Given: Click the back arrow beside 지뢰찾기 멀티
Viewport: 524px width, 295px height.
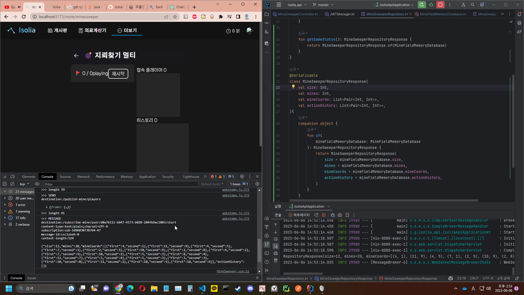Looking at the screenshot, I should (76, 56).
